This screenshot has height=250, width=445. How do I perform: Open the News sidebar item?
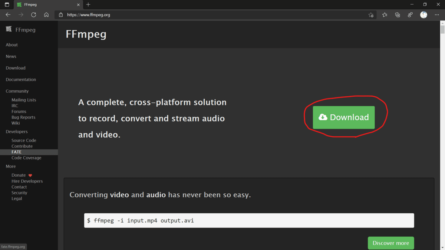pyautogui.click(x=11, y=56)
